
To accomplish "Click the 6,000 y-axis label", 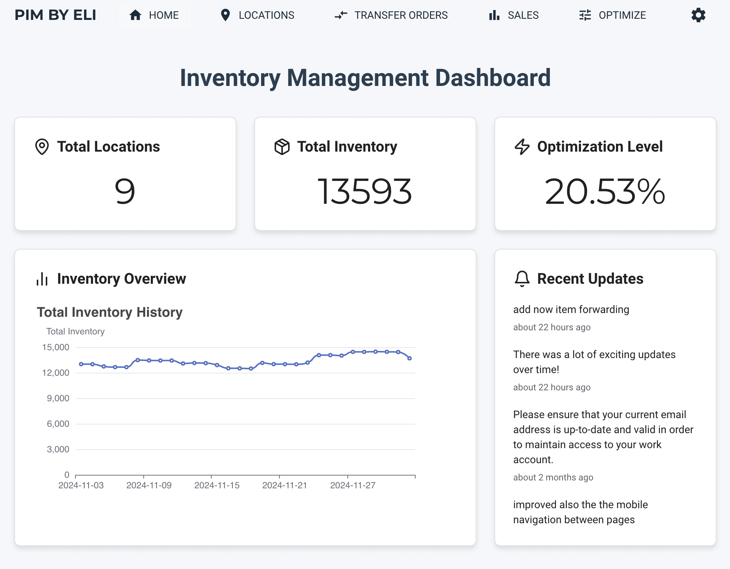I will [58, 424].
